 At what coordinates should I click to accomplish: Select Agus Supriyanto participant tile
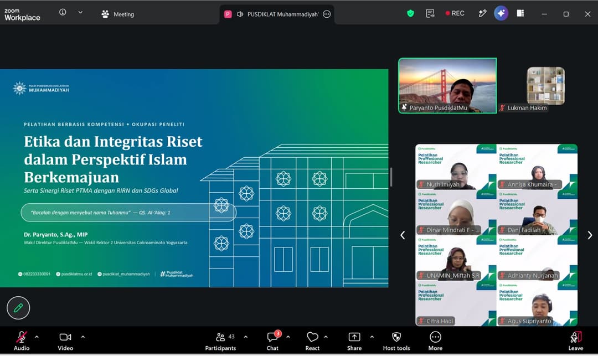[537, 304]
